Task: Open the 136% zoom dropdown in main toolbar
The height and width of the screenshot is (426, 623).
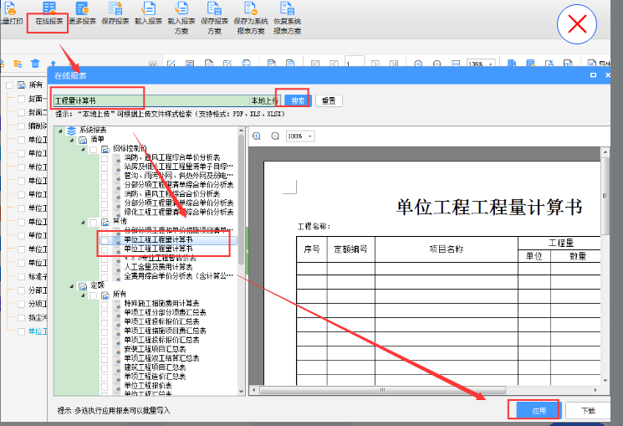Action: coord(490,64)
